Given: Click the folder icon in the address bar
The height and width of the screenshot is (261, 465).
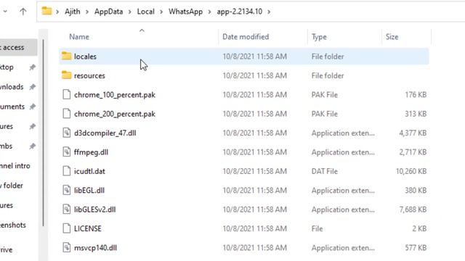Looking at the screenshot, I should click(46, 12).
